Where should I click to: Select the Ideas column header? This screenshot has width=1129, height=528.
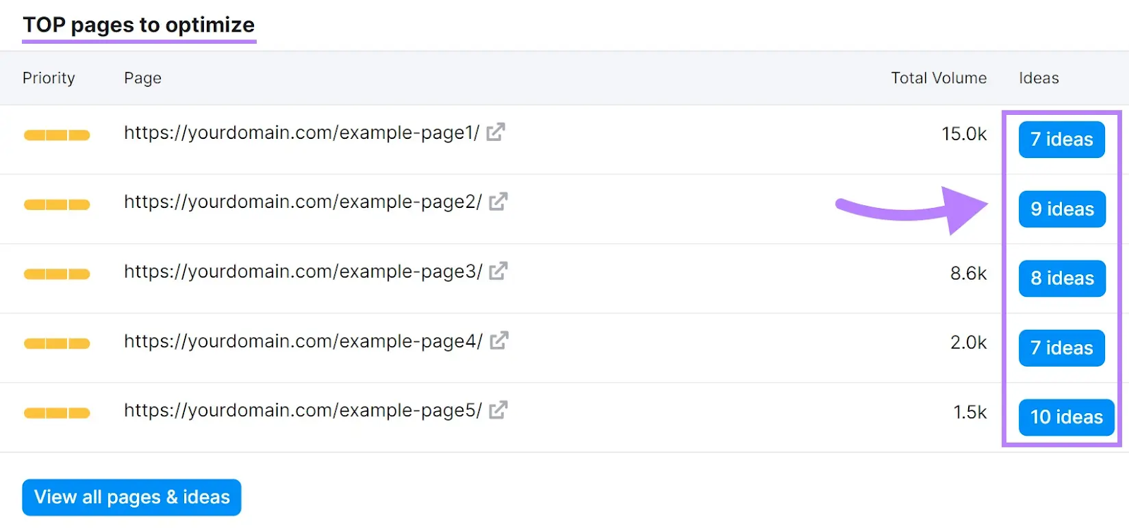[x=1038, y=78]
